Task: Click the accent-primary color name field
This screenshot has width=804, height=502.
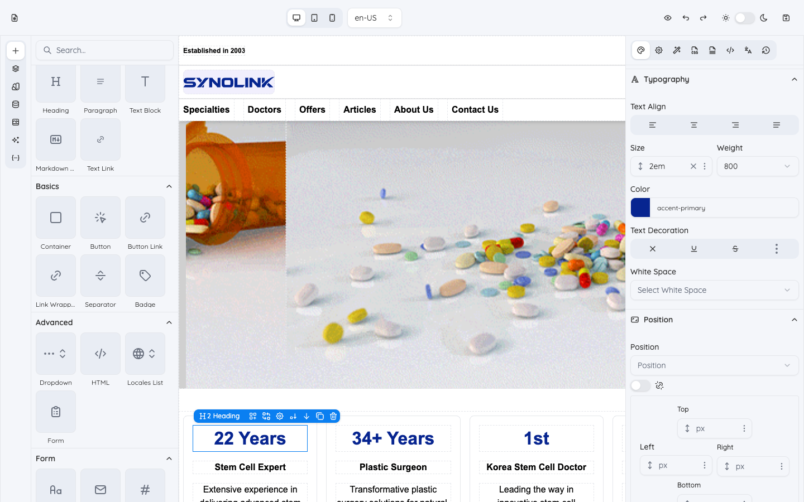Action: click(724, 207)
